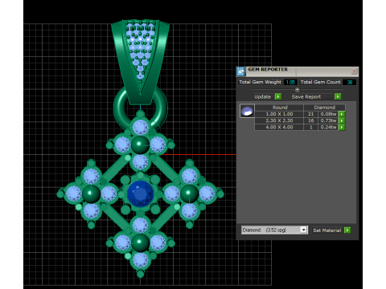Image resolution: width=386 pixels, height=289 pixels.
Task: Click the Diamond column header
Action: point(324,108)
